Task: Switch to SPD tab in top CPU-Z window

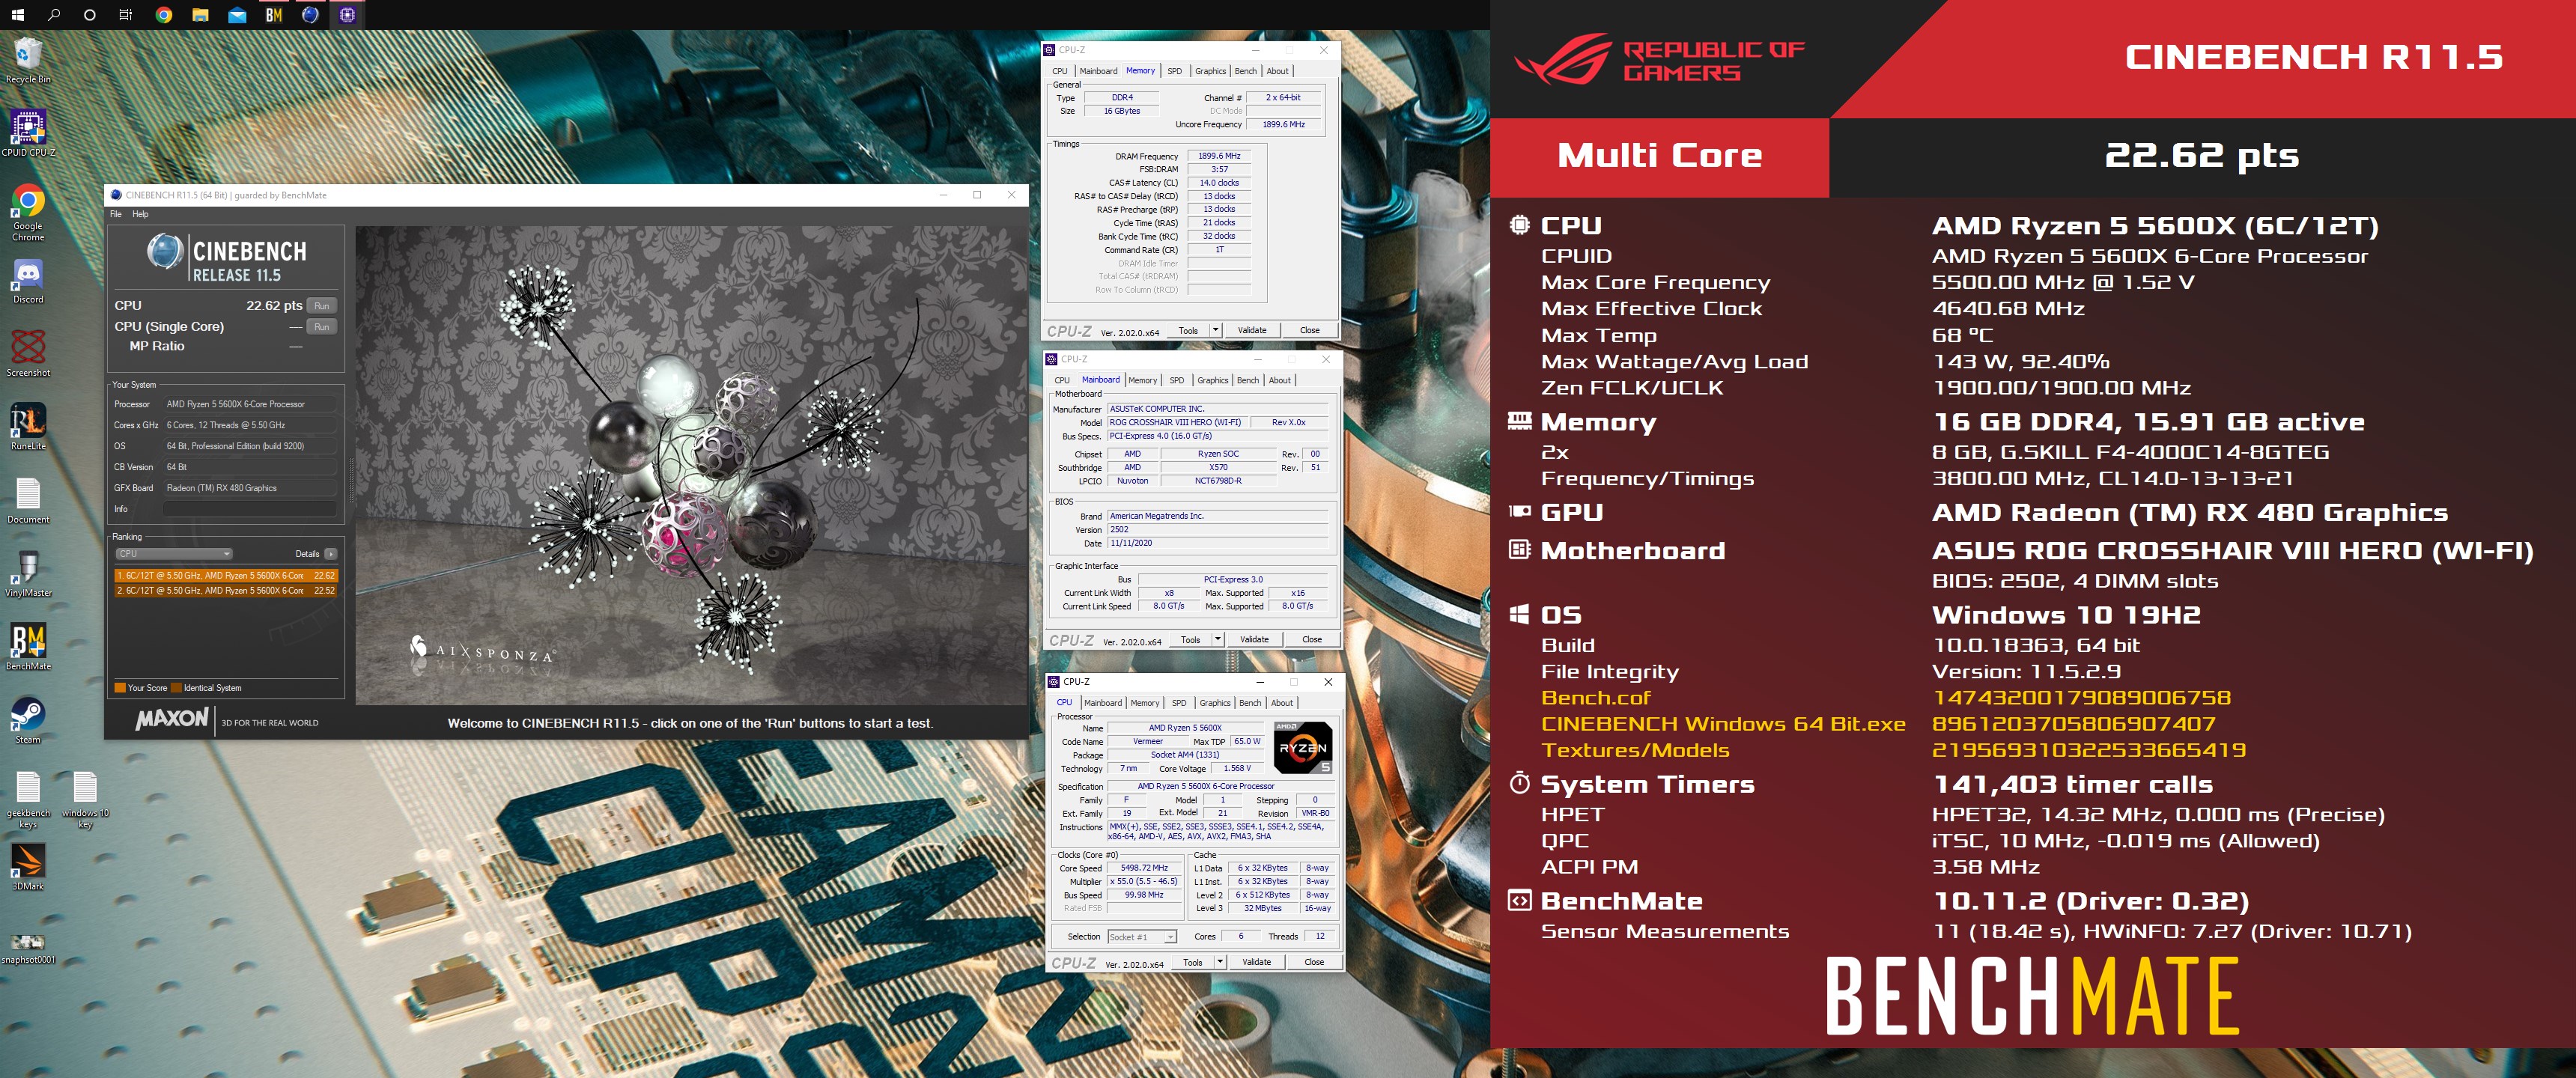Action: tap(1175, 71)
